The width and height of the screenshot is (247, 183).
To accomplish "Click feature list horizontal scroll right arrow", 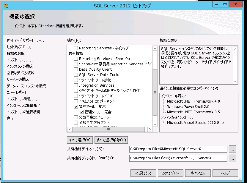I will 150,129.
